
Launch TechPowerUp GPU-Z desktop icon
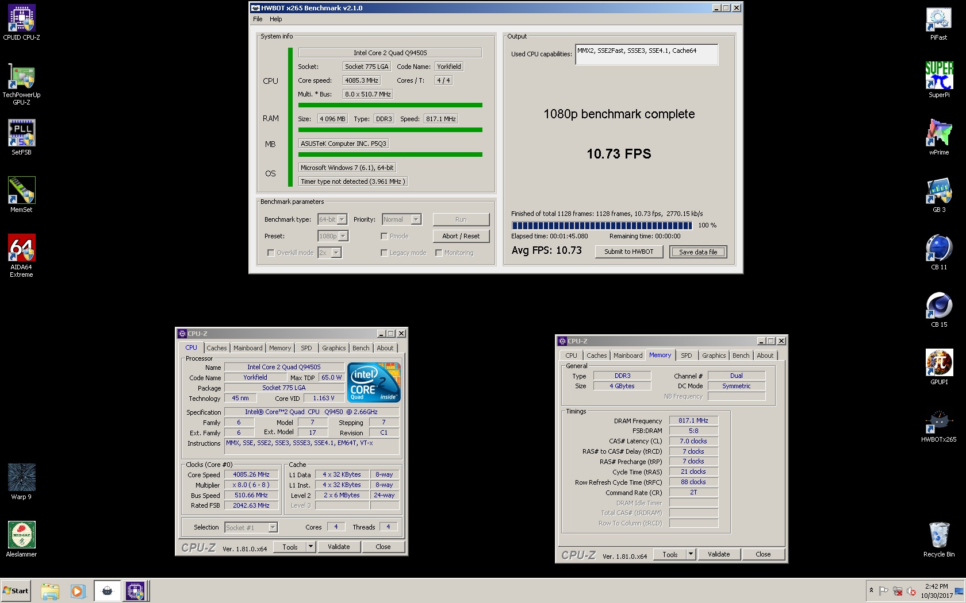[21, 84]
